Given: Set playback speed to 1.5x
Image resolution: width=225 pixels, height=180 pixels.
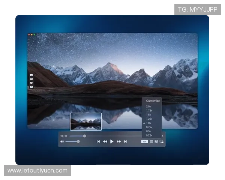Looking at the screenshot, I should point(149,115).
